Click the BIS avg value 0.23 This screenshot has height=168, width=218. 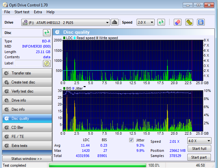[x=104, y=145]
